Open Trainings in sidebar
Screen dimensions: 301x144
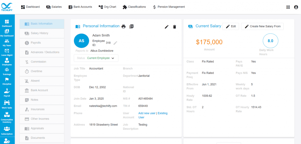point(7,72)
